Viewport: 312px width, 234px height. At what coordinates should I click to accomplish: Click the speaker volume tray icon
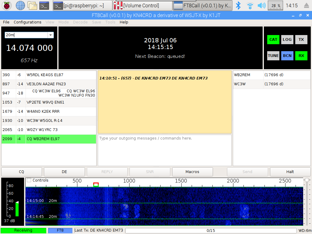click(261, 5)
